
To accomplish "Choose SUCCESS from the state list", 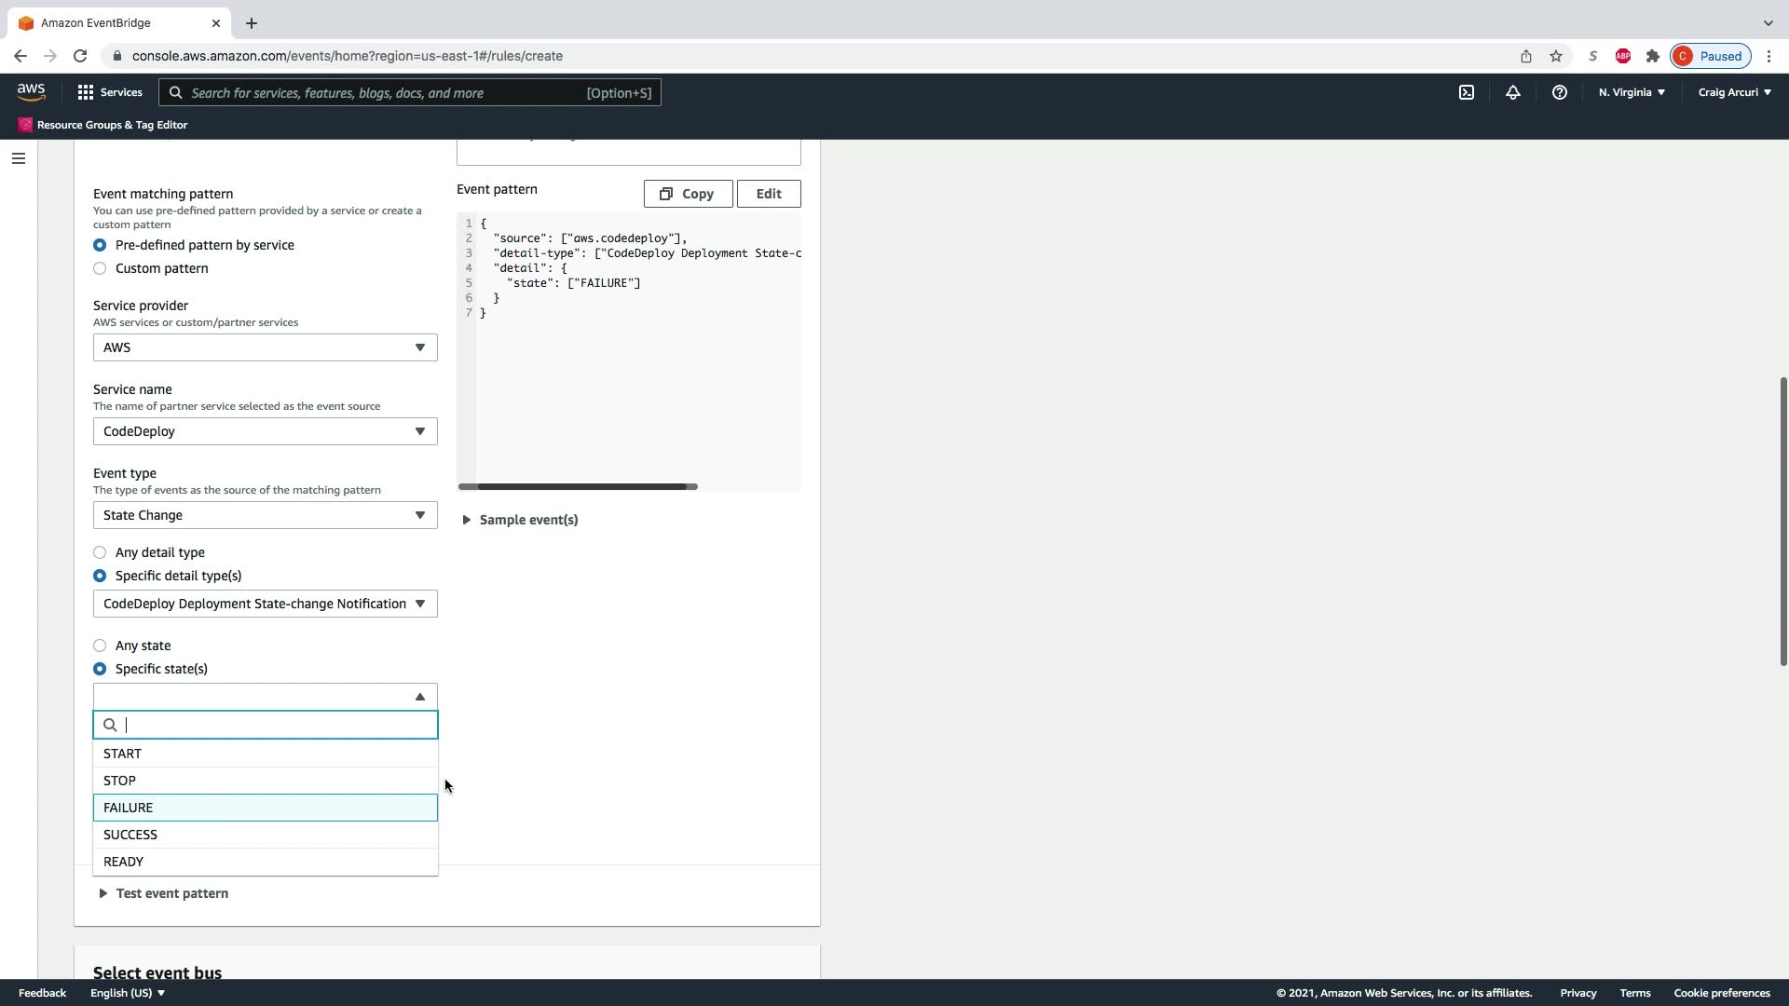I will coord(130,835).
